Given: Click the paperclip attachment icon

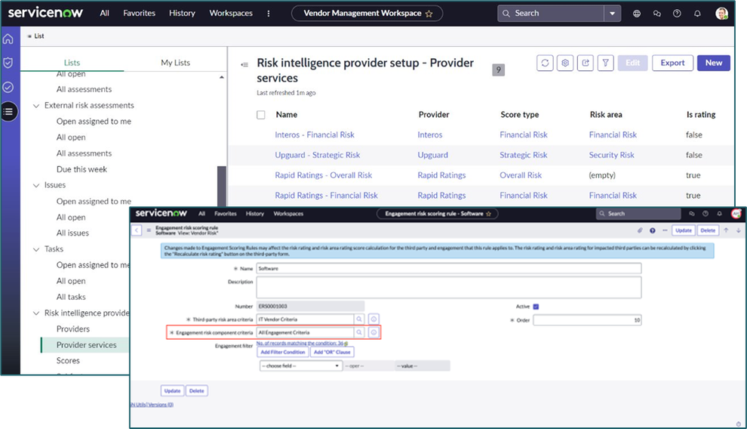Looking at the screenshot, I should pyautogui.click(x=640, y=230).
